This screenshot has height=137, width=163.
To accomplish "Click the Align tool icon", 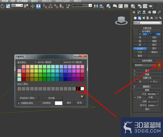I will point(102,6).
